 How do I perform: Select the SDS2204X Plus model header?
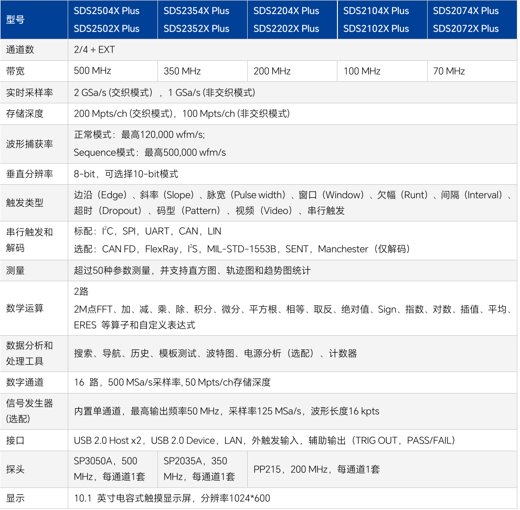[x=286, y=11]
